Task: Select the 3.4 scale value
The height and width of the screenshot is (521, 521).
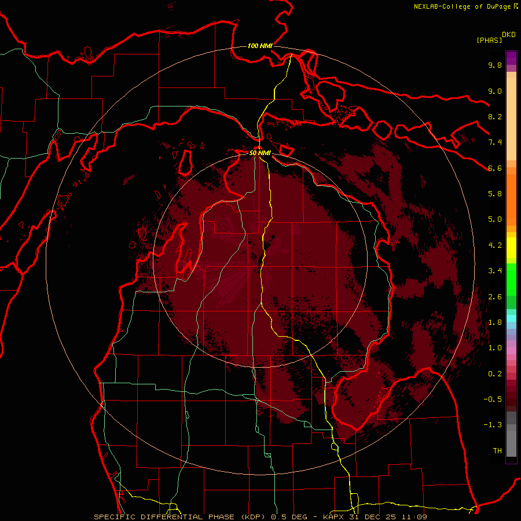Action: click(495, 271)
